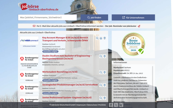Image resolution: width=173 pixels, height=108 pixels.
Task: Click the envelope icon in reminder banner
Action: [34, 26]
